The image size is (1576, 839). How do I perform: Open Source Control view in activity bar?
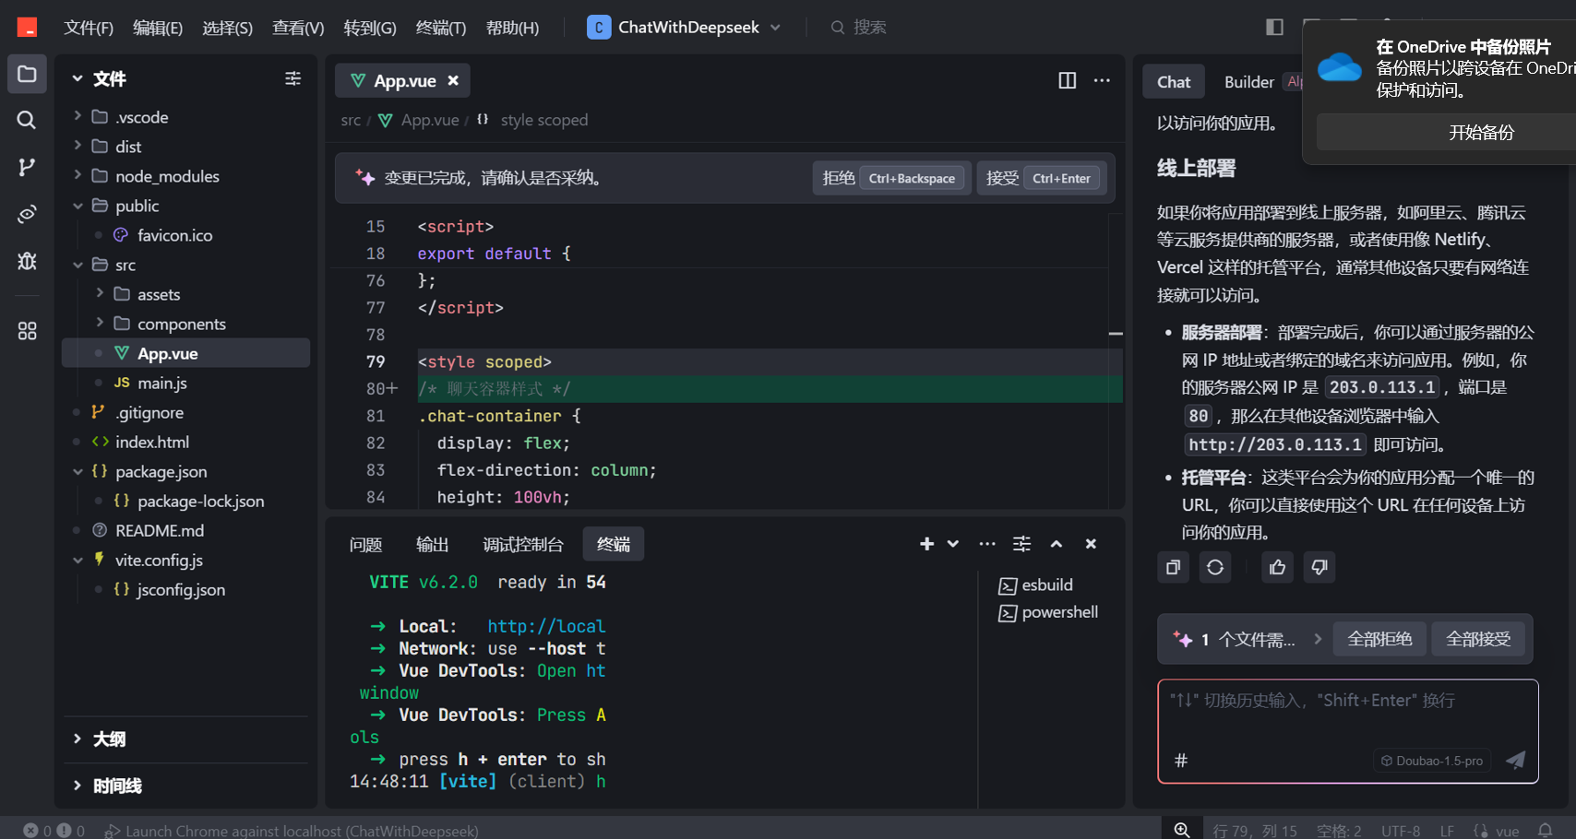pyautogui.click(x=27, y=167)
